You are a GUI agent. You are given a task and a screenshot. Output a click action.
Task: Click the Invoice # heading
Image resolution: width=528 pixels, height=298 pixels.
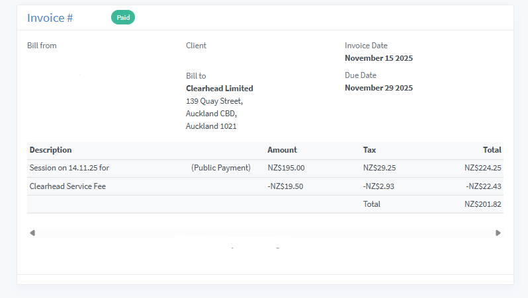(x=50, y=18)
